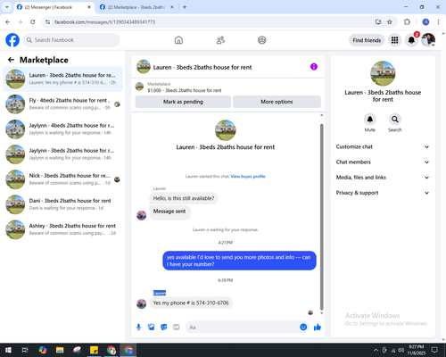Open View buyer profile link
Viewport: 446px width, 357px height.
[x=248, y=177]
